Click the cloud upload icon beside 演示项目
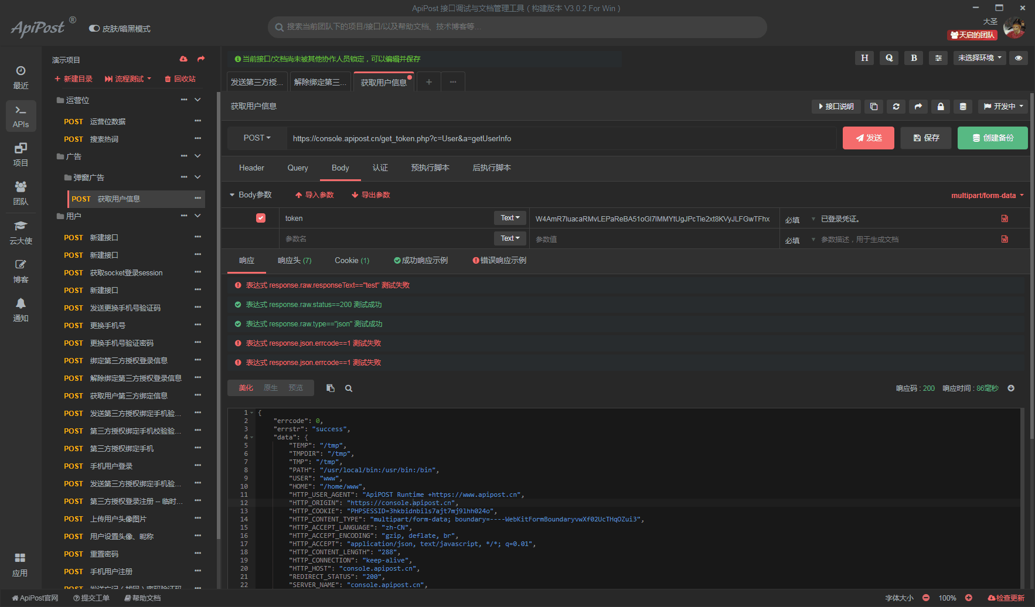The height and width of the screenshot is (607, 1035). pos(183,59)
